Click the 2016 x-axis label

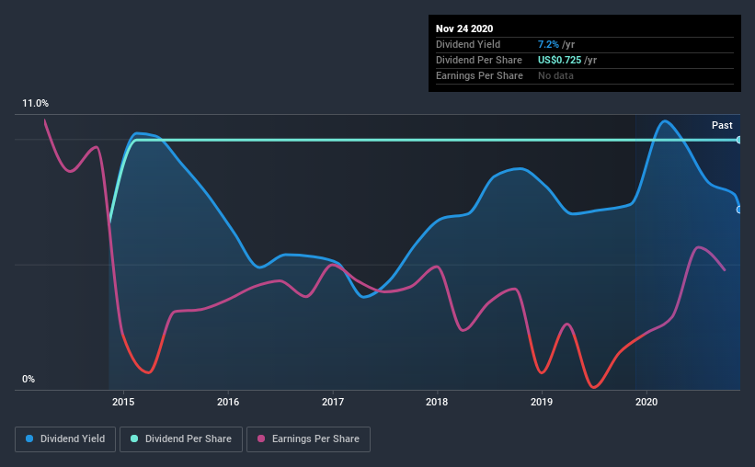pos(228,402)
